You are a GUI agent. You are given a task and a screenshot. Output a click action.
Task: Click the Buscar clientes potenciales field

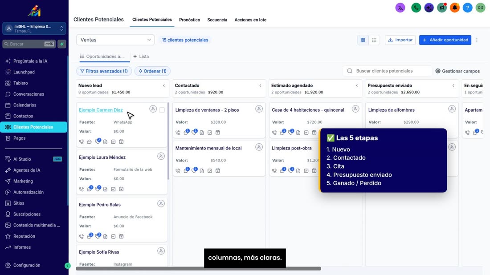click(388, 71)
